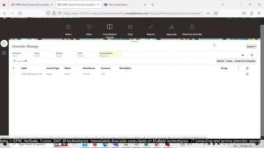Click the Journals: Manage page title
This screenshot has width=264, height=148.
25,46
